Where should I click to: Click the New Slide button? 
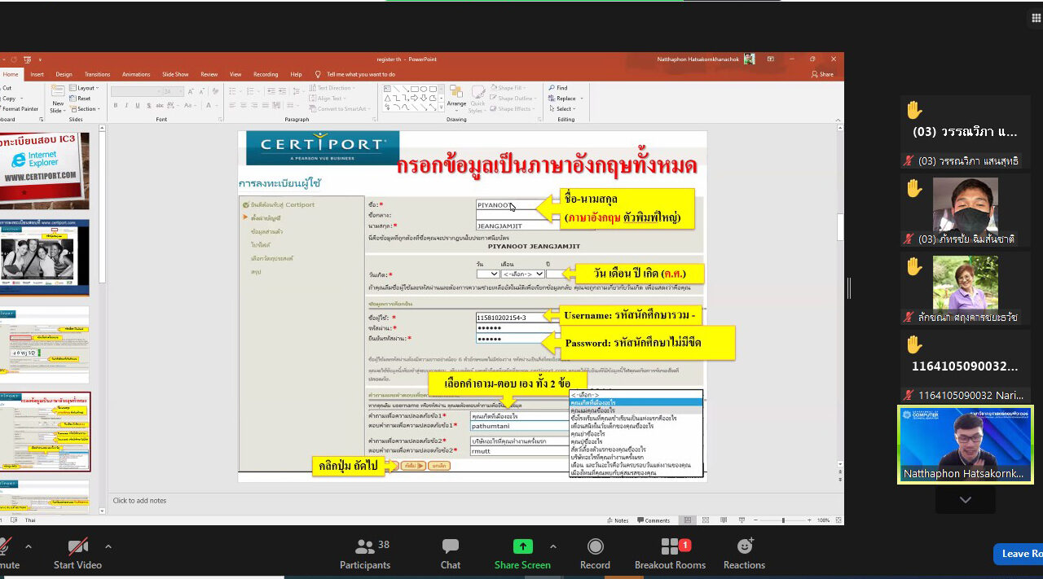pos(58,99)
